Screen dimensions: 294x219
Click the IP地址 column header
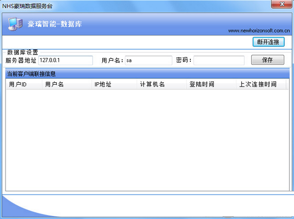[114, 84]
